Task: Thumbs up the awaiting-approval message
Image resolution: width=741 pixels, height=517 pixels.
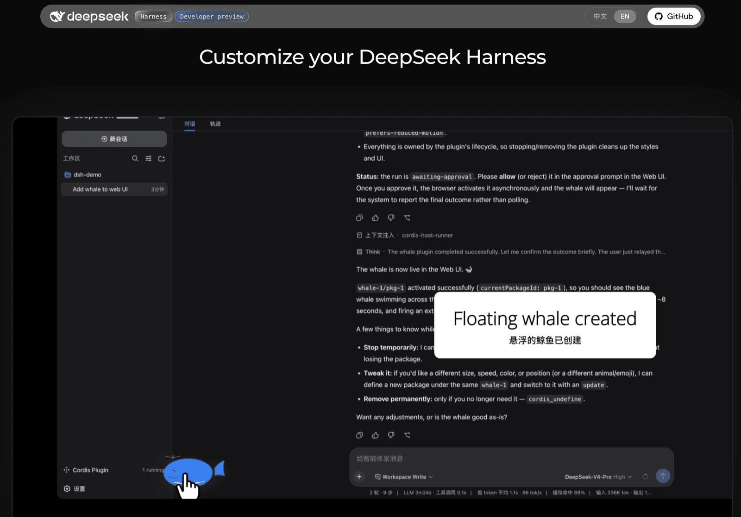Action: click(x=375, y=218)
